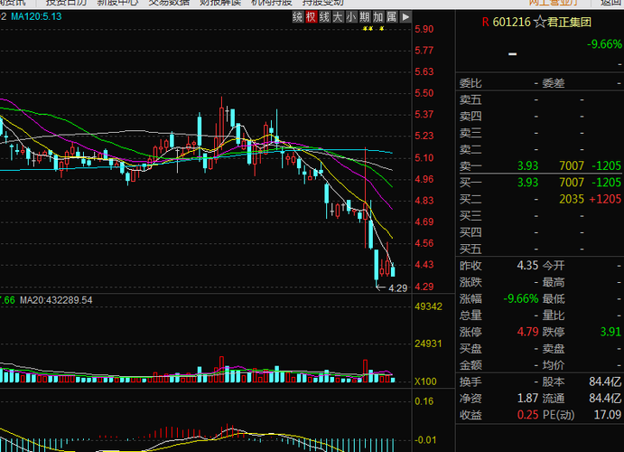The width and height of the screenshot is (624, 452).
Task: Toggle the red 权 adjustment button
Action: (x=311, y=17)
